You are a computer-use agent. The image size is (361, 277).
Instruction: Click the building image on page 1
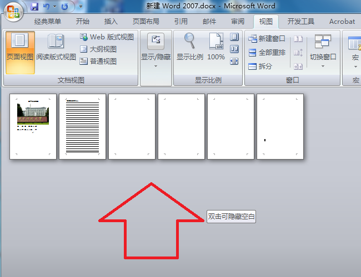coord(33,114)
